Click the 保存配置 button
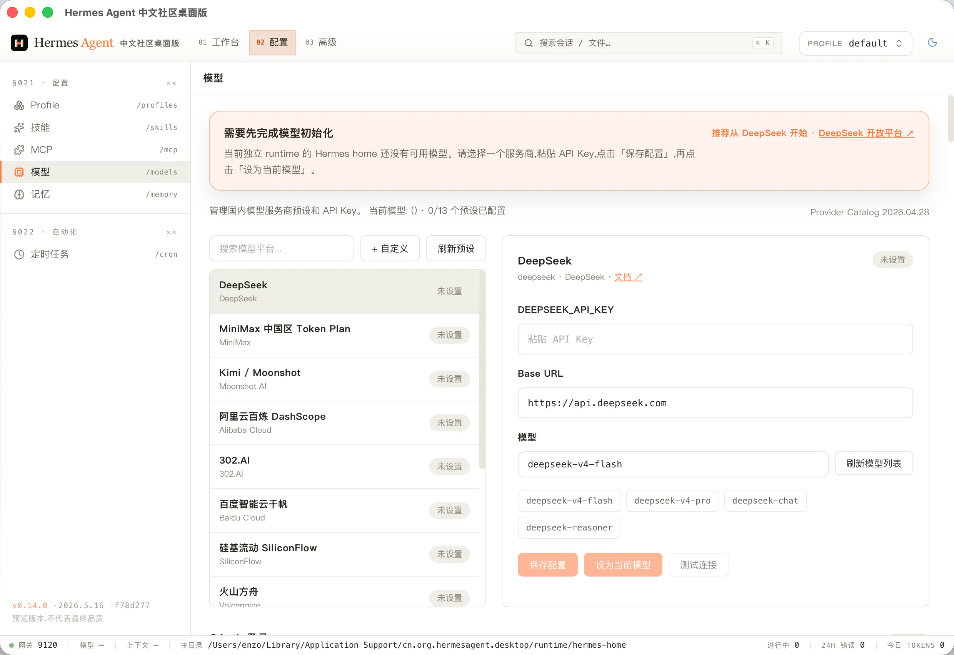The height and width of the screenshot is (655, 954). click(547, 565)
